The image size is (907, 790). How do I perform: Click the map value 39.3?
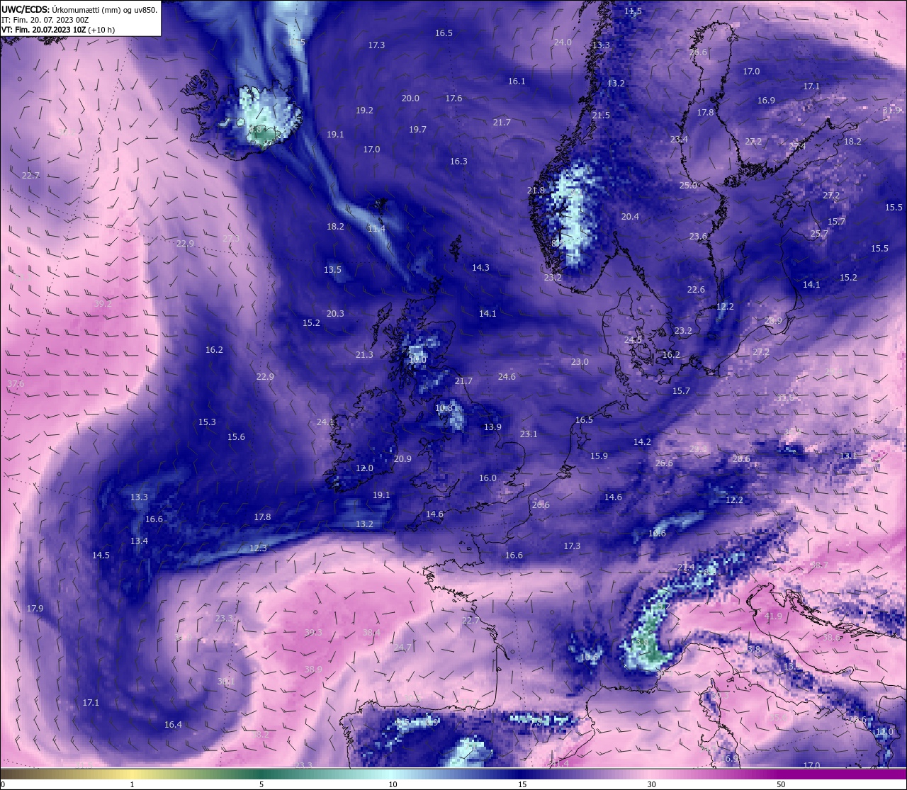pyautogui.click(x=313, y=633)
